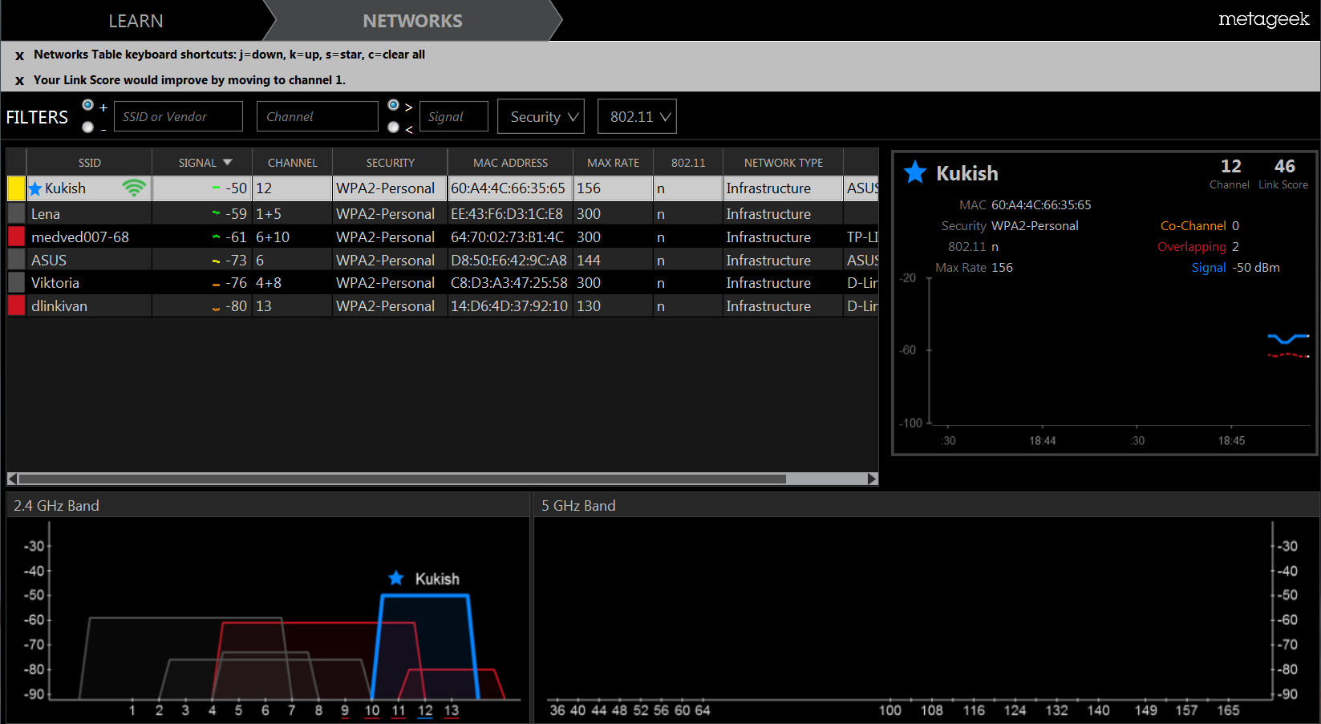The width and height of the screenshot is (1321, 724).
Task: Dismiss the Link Score channel suggestion
Action: click(x=19, y=81)
